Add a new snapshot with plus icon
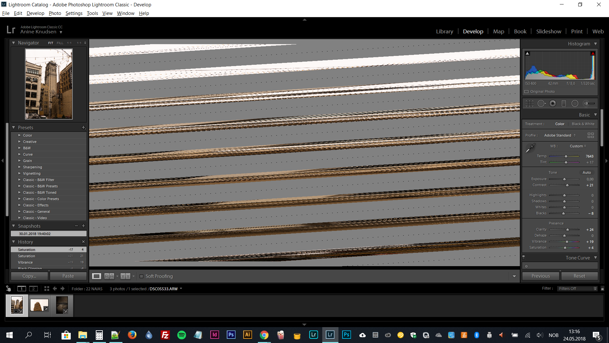This screenshot has width=609, height=343. 83,226
